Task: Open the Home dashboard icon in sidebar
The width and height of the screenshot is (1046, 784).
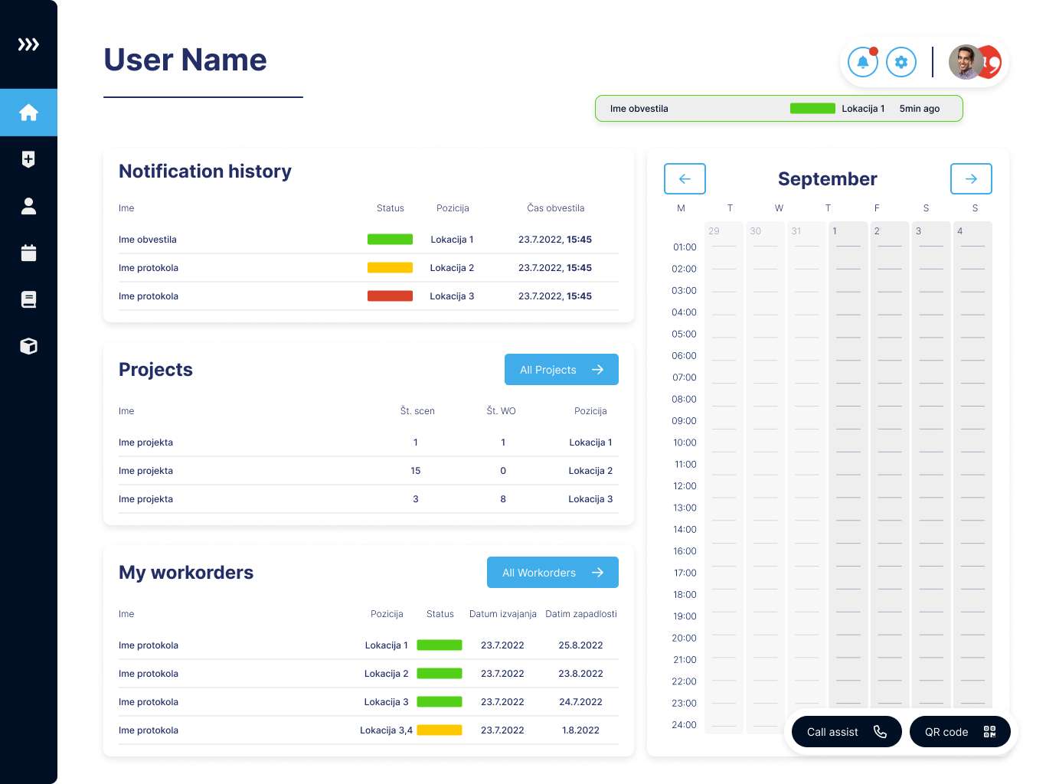Action: 28,113
